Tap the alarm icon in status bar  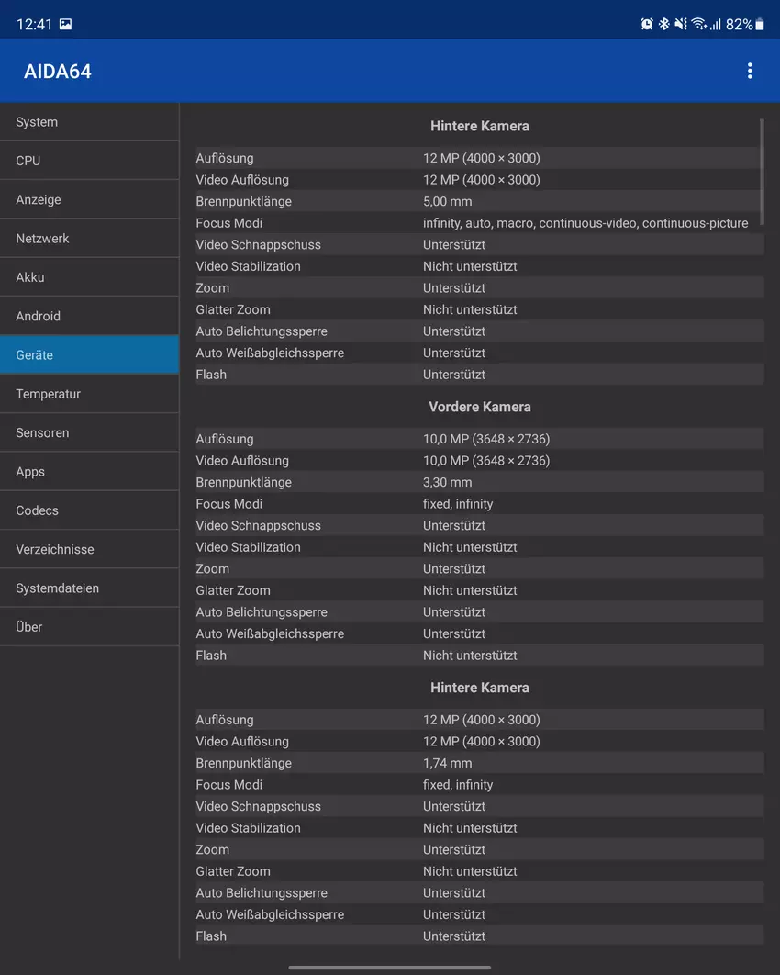(x=646, y=25)
